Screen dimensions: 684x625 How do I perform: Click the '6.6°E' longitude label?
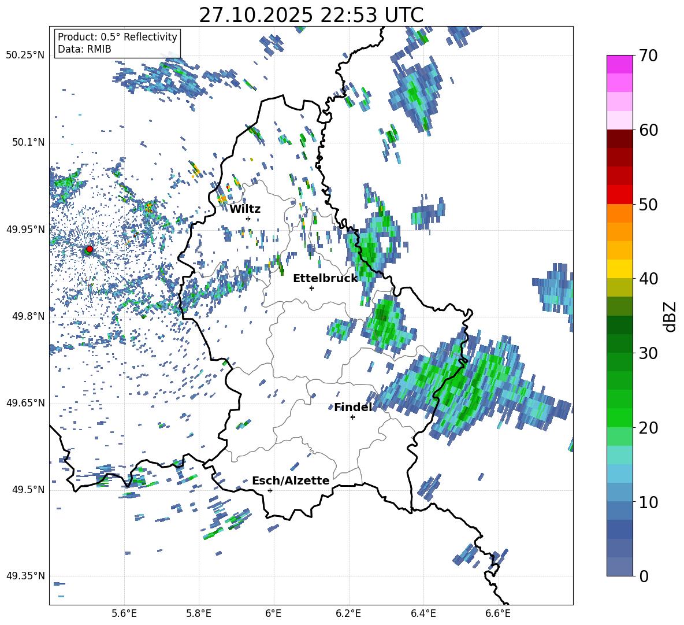[498, 613]
